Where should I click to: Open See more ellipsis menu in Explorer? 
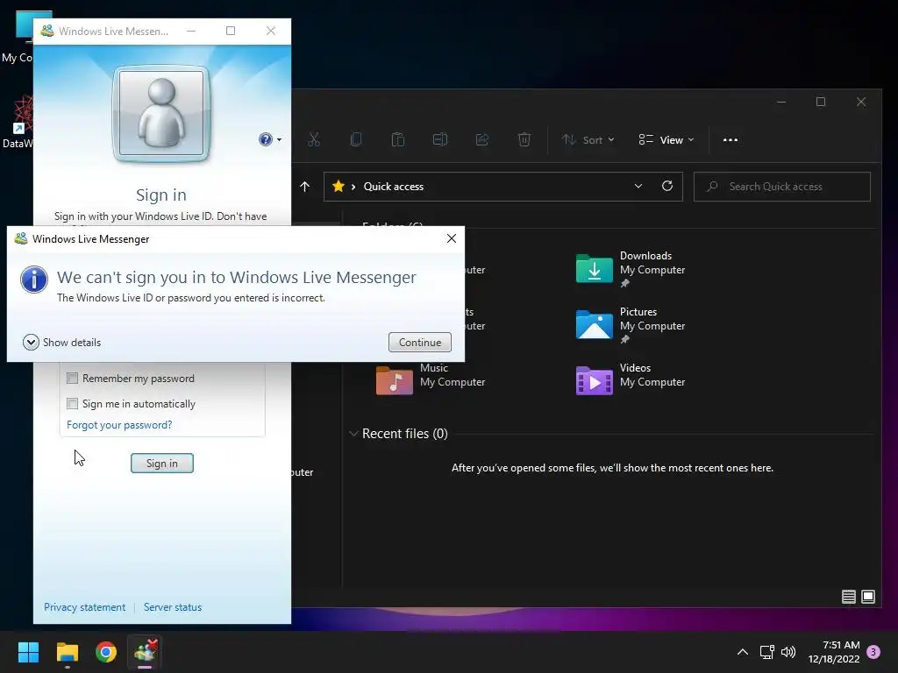[x=731, y=139]
